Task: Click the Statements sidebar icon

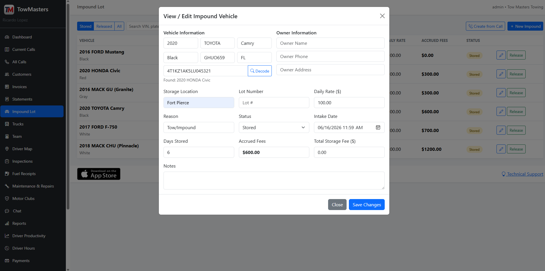Action: (x=7, y=99)
